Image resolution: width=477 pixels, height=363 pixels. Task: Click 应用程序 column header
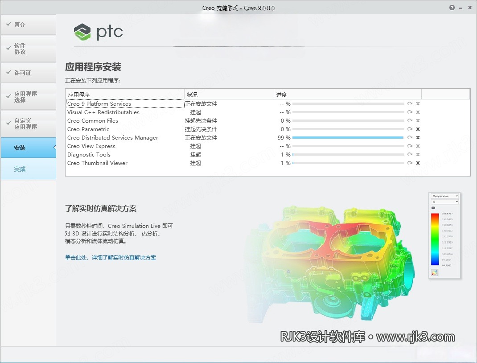pos(125,95)
